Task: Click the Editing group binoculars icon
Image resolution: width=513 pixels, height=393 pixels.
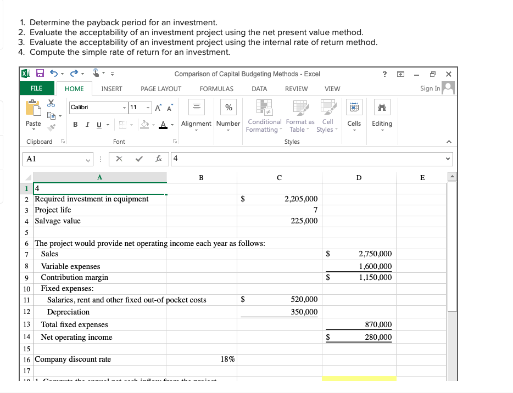Action: coord(382,107)
